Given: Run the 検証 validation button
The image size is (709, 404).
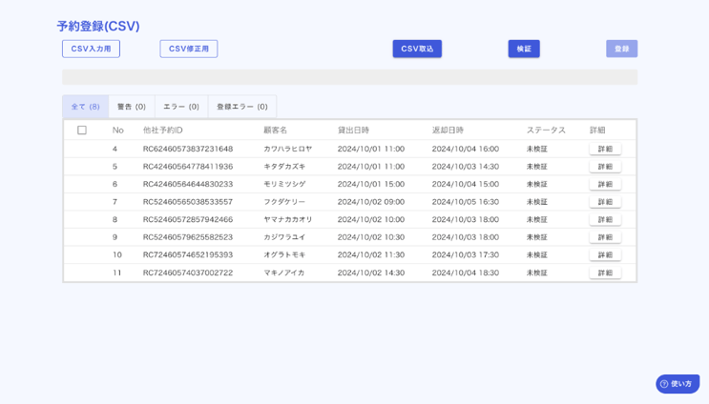Looking at the screenshot, I should [x=524, y=49].
